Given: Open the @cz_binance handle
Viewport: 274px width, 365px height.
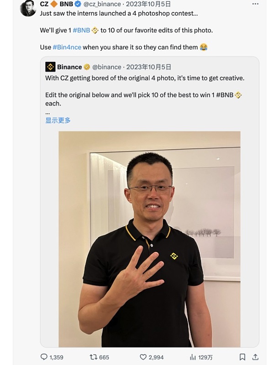Looking at the screenshot, I should (x=102, y=4).
